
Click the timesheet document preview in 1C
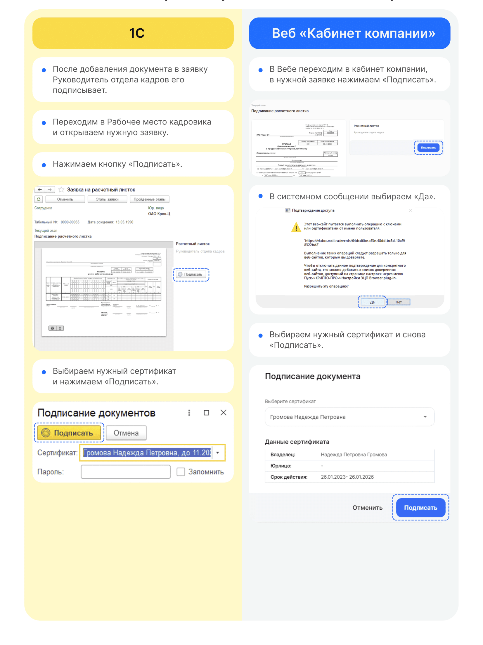[x=104, y=292]
